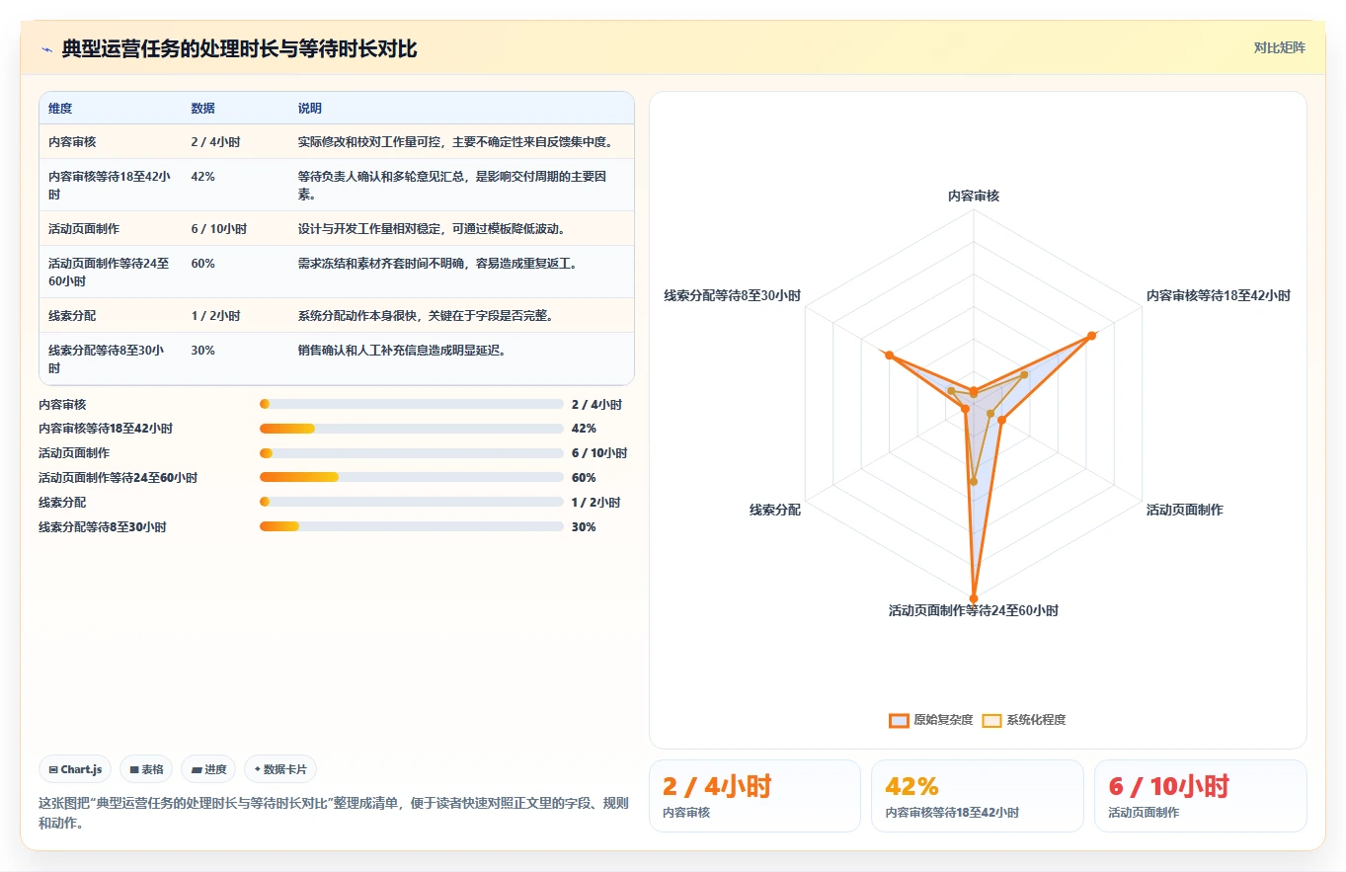Select the 进度 tag chip
Image resolution: width=1346 pixels, height=872 pixels.
208,769
